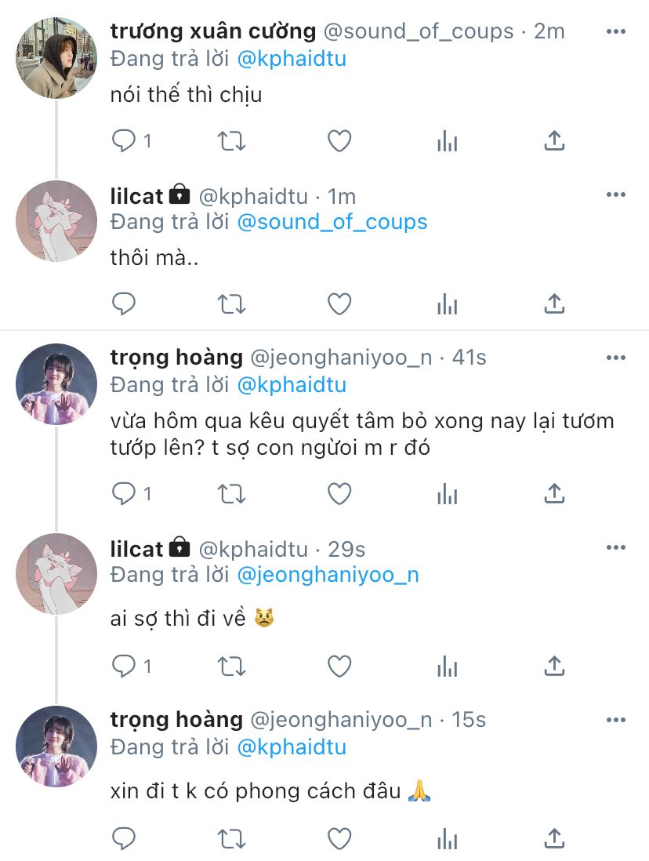Like the "ai sợ thì đi về" tweet
Viewport: 649px width, 861px height.
pos(339,667)
